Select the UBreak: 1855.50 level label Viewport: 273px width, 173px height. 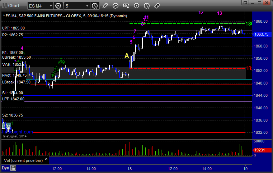(17, 57)
